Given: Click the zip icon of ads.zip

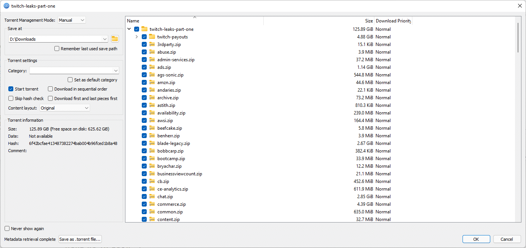Looking at the screenshot, I should [x=152, y=67].
